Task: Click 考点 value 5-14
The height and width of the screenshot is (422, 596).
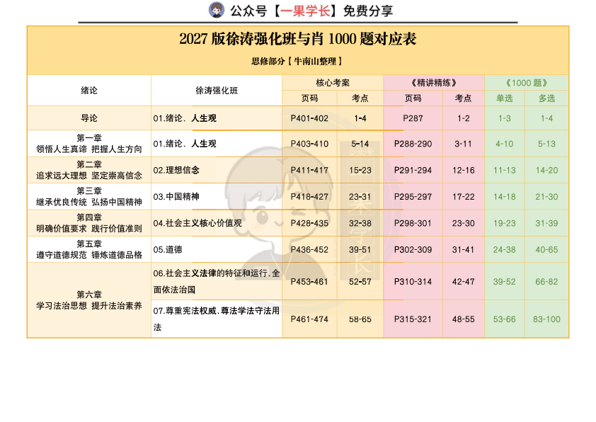Action: [x=360, y=144]
